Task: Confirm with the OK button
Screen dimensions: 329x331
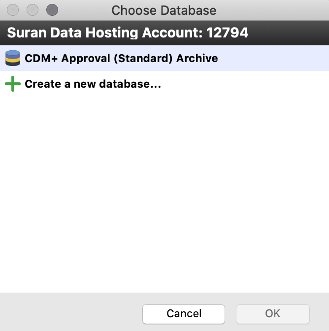Action: click(273, 314)
